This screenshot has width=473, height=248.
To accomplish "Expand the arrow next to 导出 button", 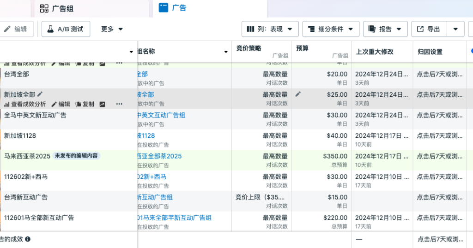I will pos(455,29).
